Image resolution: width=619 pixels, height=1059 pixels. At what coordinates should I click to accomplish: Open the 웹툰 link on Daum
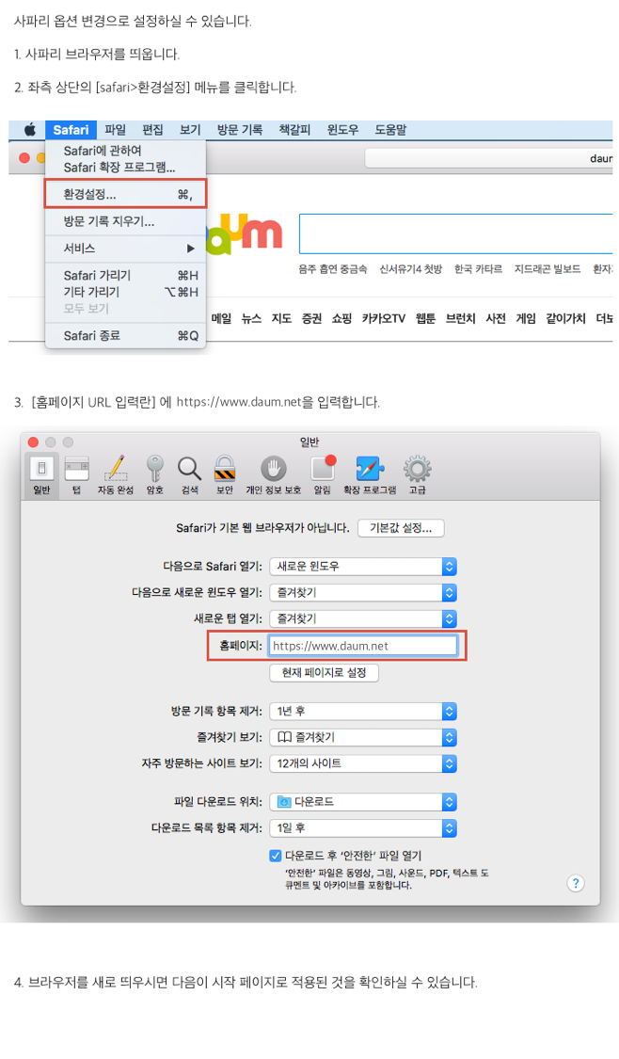click(x=425, y=319)
